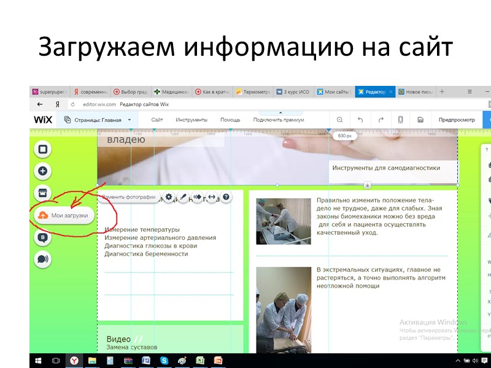Close the Редактор tab with X
The width and height of the screenshot is (491, 368).
(390, 91)
